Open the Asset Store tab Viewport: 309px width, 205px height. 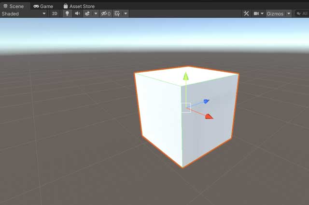79,6
